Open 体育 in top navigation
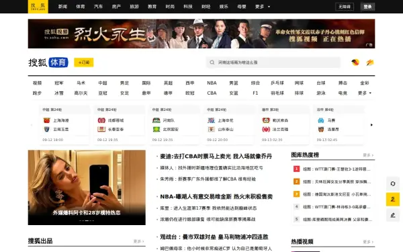403x252 pixels. point(81,7)
